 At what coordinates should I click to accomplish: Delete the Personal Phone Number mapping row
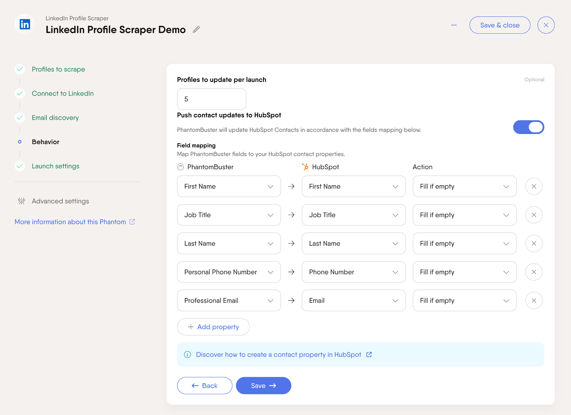click(534, 272)
